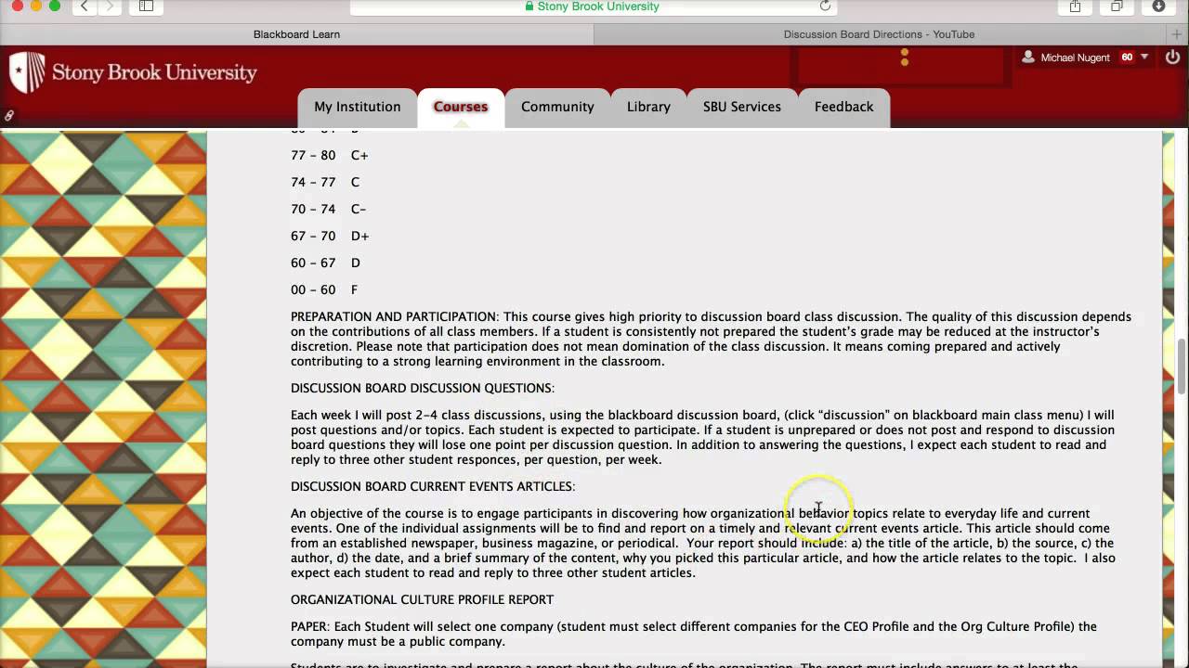Click grade row 77 – 80 C+
This screenshot has width=1189, height=668.
(330, 155)
